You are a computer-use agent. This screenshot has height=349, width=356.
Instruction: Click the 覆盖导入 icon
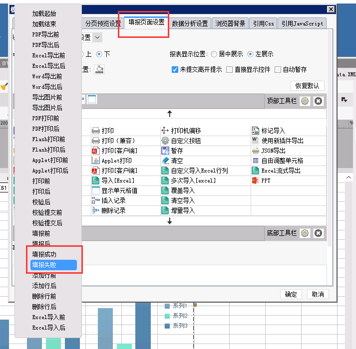(165, 190)
